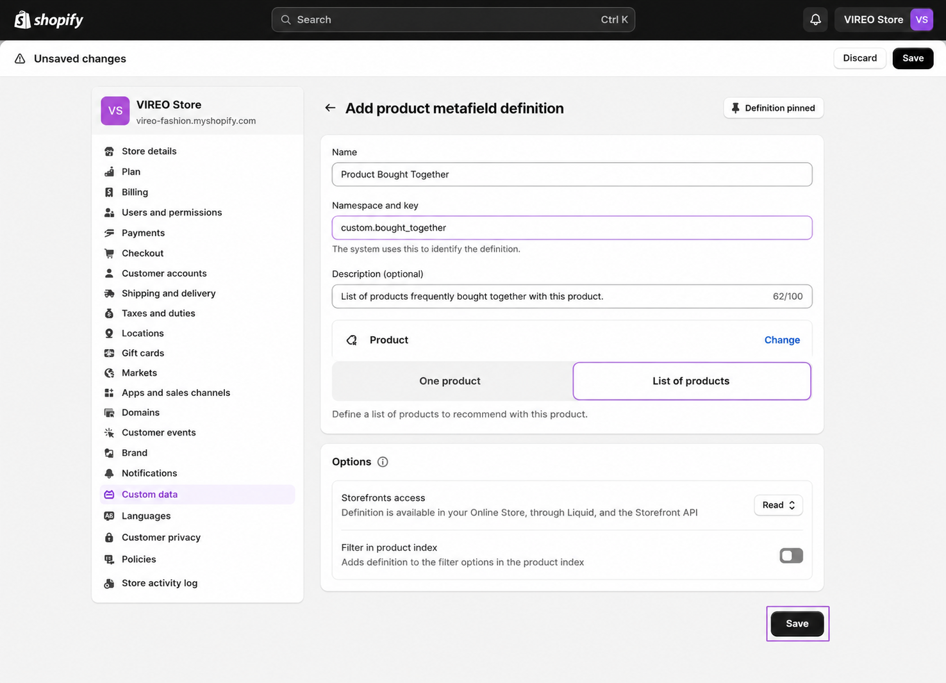Screen dimensions: 946x683
Task: Click the Taxes and duties icon
Action: click(109, 313)
